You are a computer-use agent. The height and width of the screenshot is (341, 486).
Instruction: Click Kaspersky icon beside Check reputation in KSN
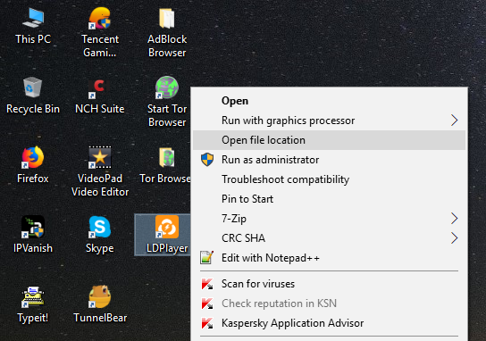[207, 304]
